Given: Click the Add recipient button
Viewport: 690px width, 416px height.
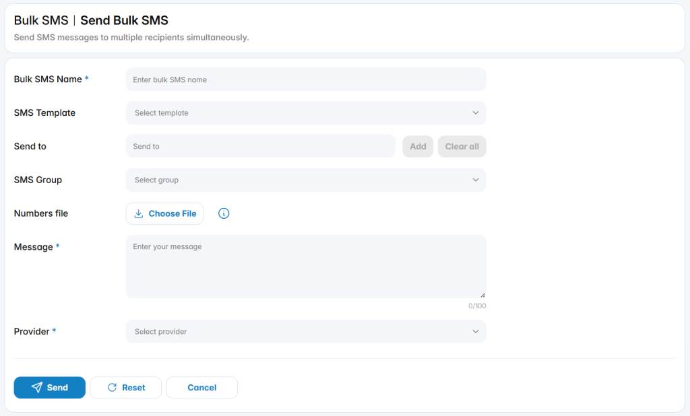Looking at the screenshot, I should pos(418,147).
